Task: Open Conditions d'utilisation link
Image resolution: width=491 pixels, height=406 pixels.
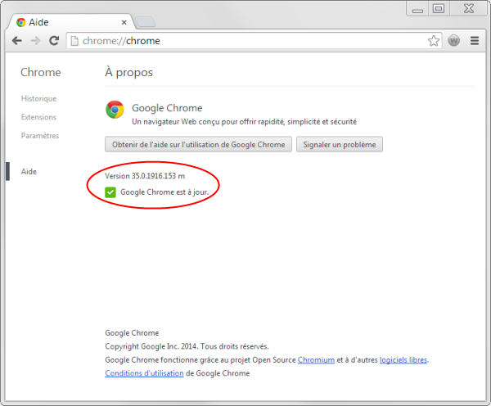Action: (x=144, y=373)
